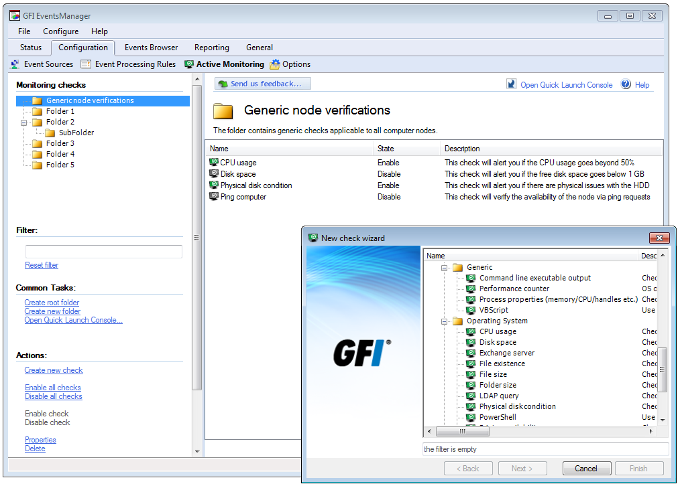Click the Enable all checks link
Screen dimensions: 680x486
pyautogui.click(x=53, y=388)
